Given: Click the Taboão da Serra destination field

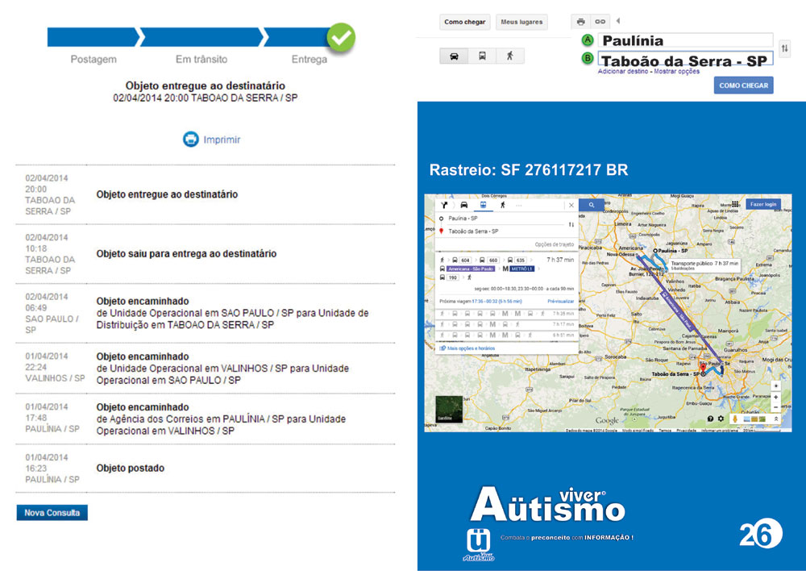Looking at the screenshot, I should point(684,60).
